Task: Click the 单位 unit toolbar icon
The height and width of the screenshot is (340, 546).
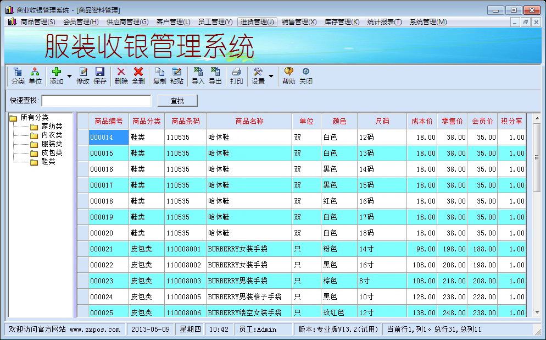Action: (35, 76)
